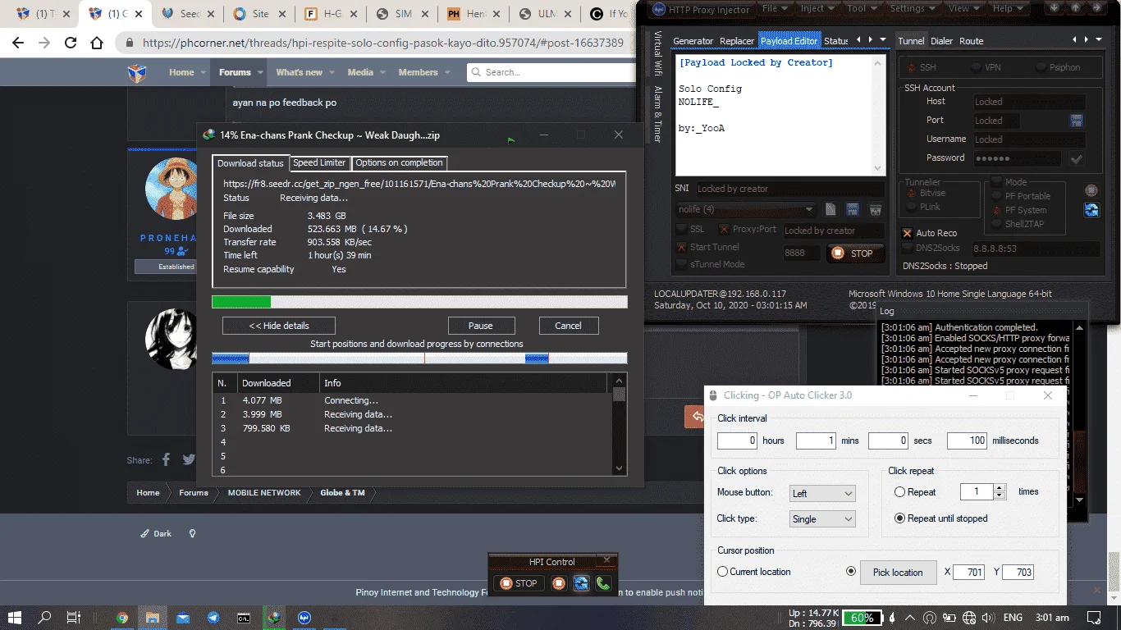Toggle the Proxy:Port checkbox
Screen dimensions: 1121x630
pos(724,230)
